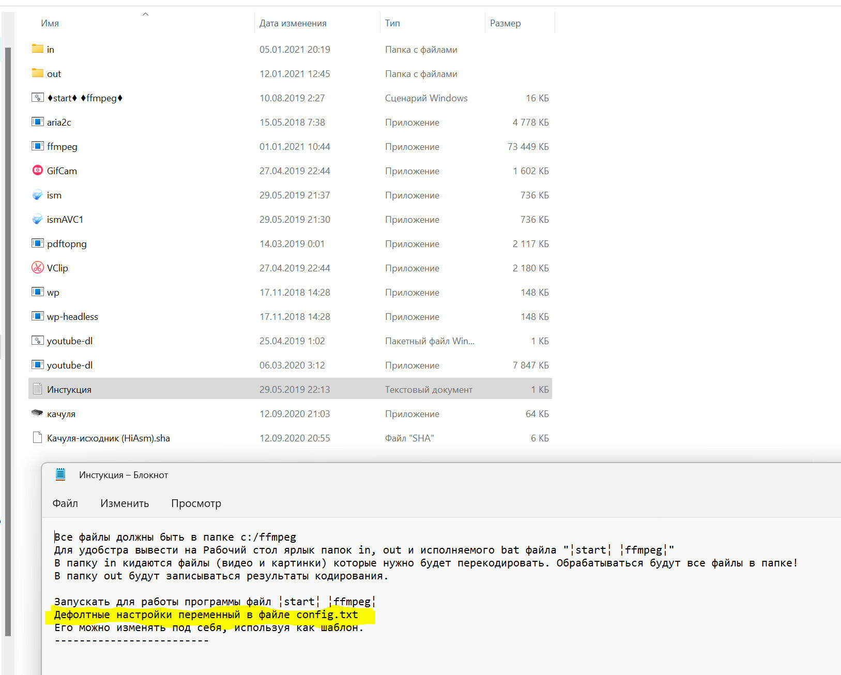Click the type "Сценарий Windows"

(426, 98)
